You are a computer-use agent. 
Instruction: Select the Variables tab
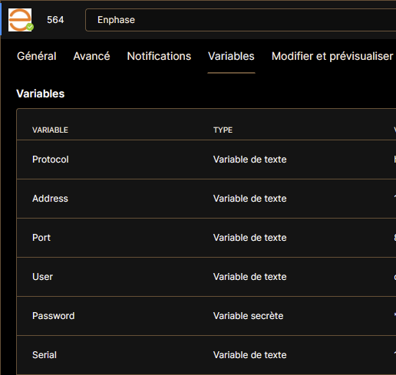pyautogui.click(x=231, y=56)
